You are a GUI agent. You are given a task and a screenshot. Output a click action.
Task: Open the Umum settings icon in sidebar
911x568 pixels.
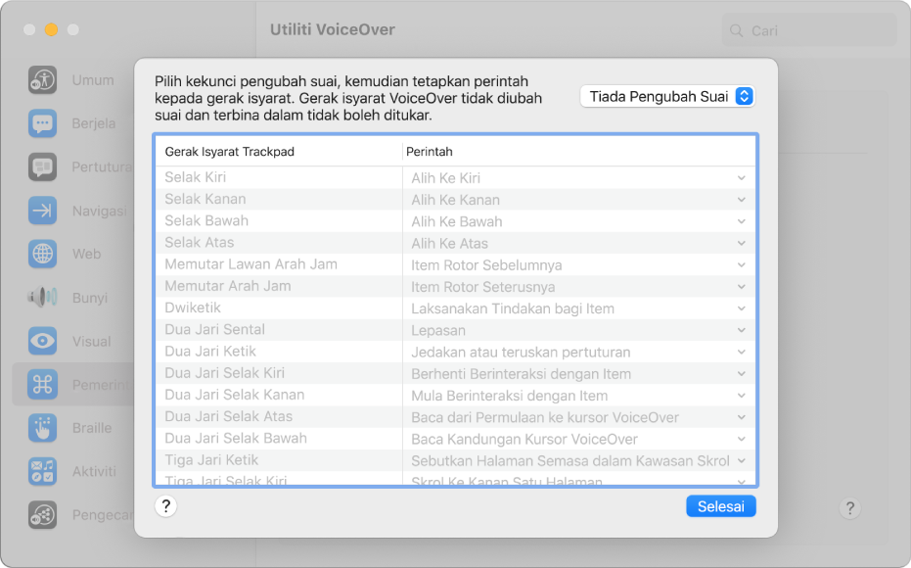click(x=42, y=80)
